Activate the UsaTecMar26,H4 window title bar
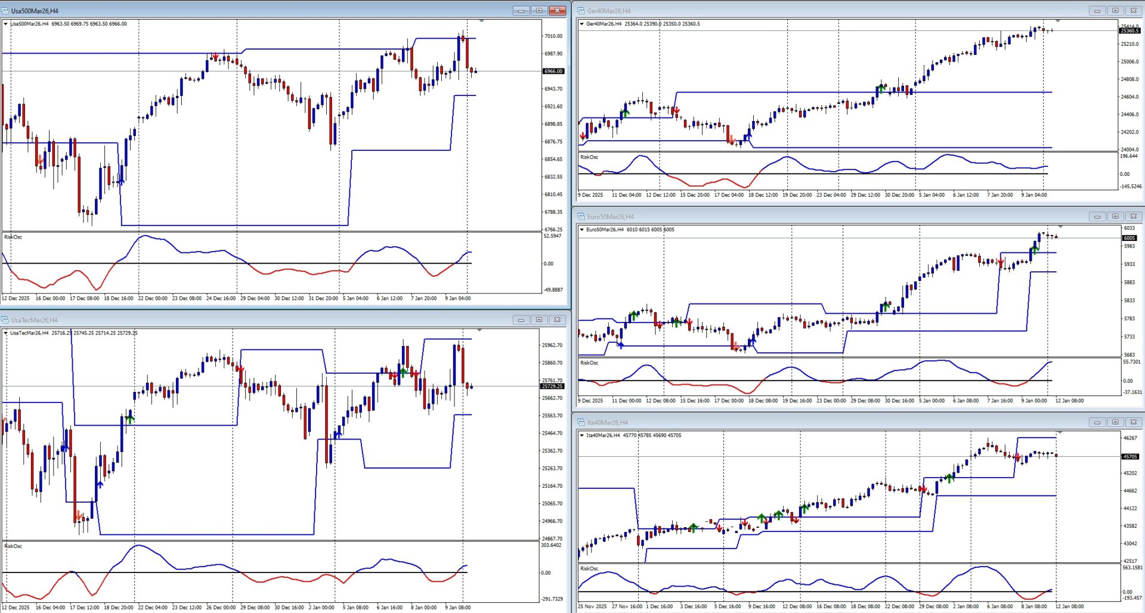The image size is (1145, 613). [x=239, y=320]
